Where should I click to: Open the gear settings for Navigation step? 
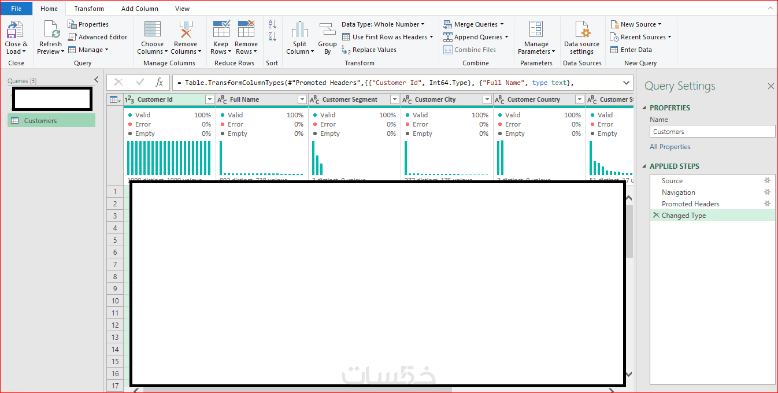(768, 192)
